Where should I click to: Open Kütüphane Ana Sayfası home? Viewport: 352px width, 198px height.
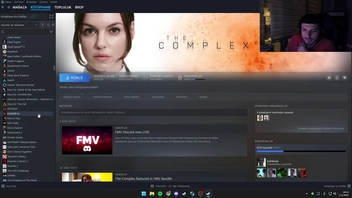[14, 16]
